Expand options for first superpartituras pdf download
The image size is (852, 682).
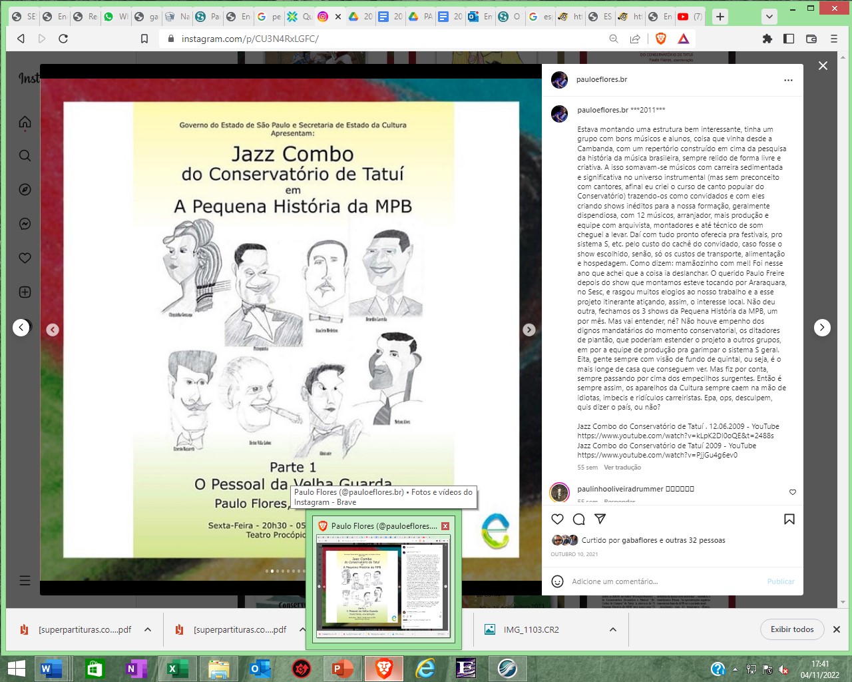[148, 629]
